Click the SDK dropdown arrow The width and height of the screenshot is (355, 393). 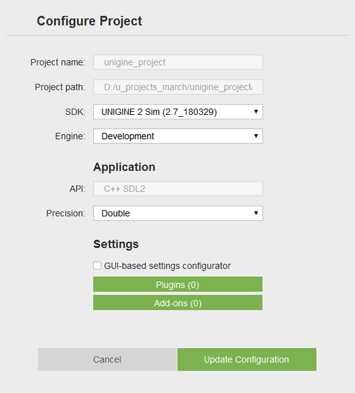pyautogui.click(x=256, y=112)
